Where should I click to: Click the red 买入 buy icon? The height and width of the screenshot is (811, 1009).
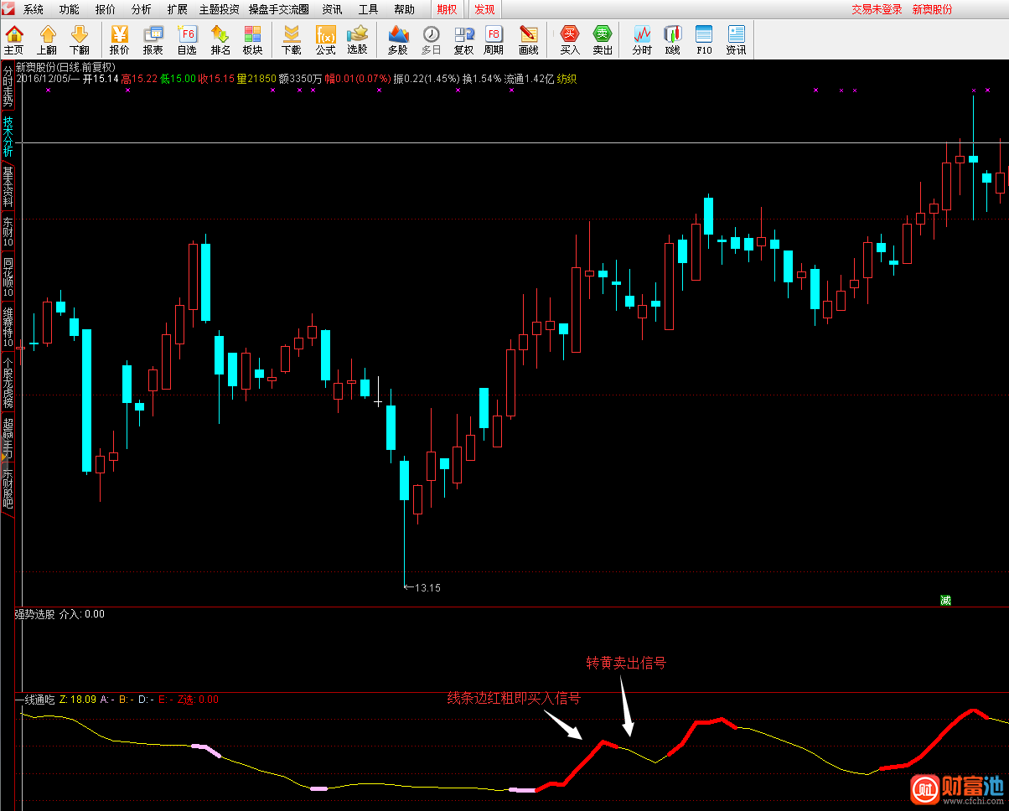point(570,39)
